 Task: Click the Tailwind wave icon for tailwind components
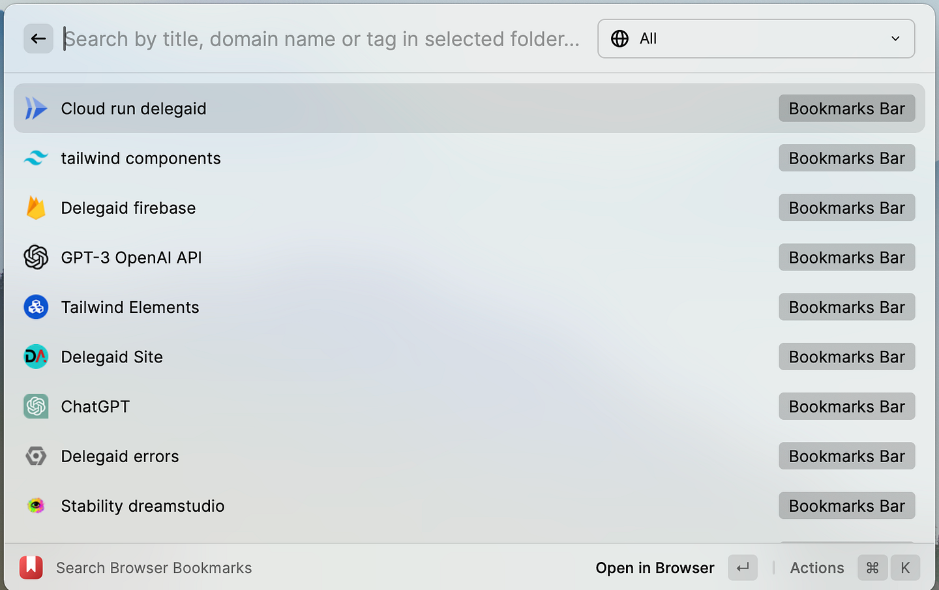36,158
